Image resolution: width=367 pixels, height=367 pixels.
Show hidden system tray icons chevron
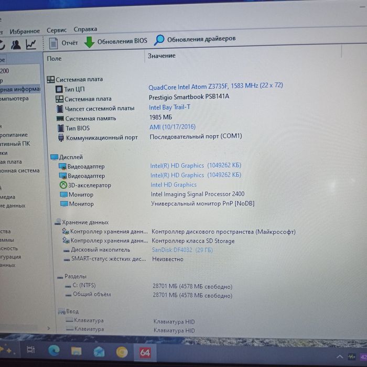coord(340,357)
